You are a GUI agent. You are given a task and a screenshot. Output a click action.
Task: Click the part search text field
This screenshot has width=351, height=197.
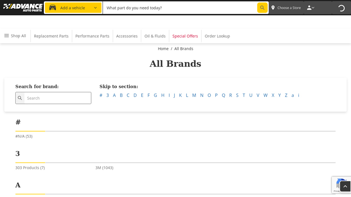(x=180, y=8)
